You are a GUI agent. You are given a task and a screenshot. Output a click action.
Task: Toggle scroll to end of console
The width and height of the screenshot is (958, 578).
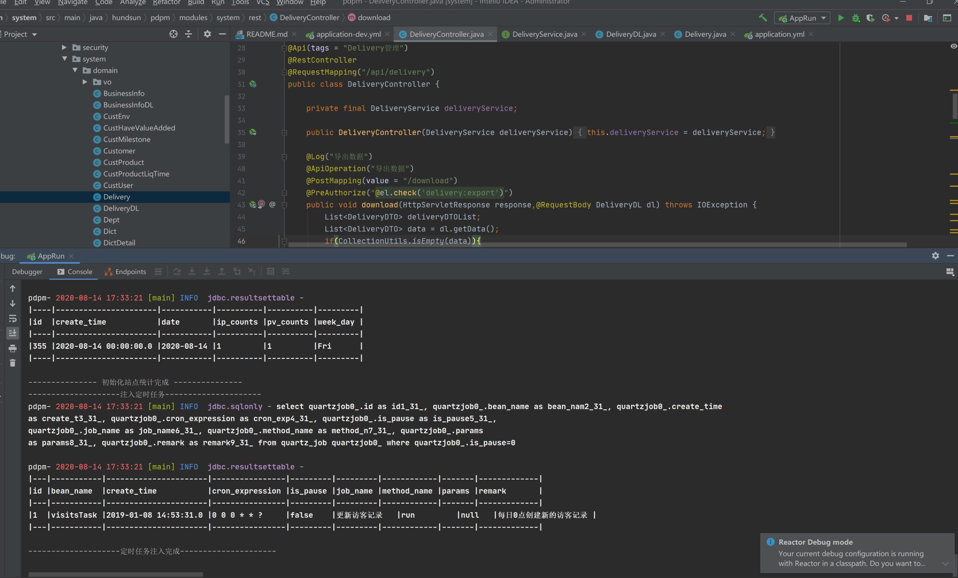click(12, 333)
